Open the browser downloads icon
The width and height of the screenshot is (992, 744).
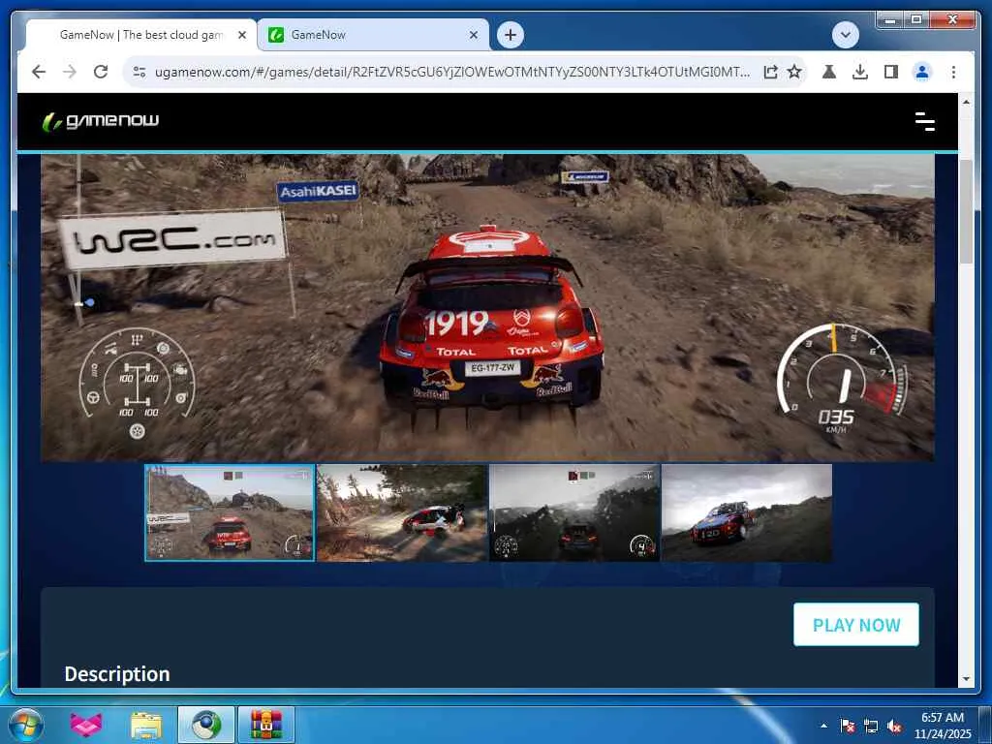[860, 72]
